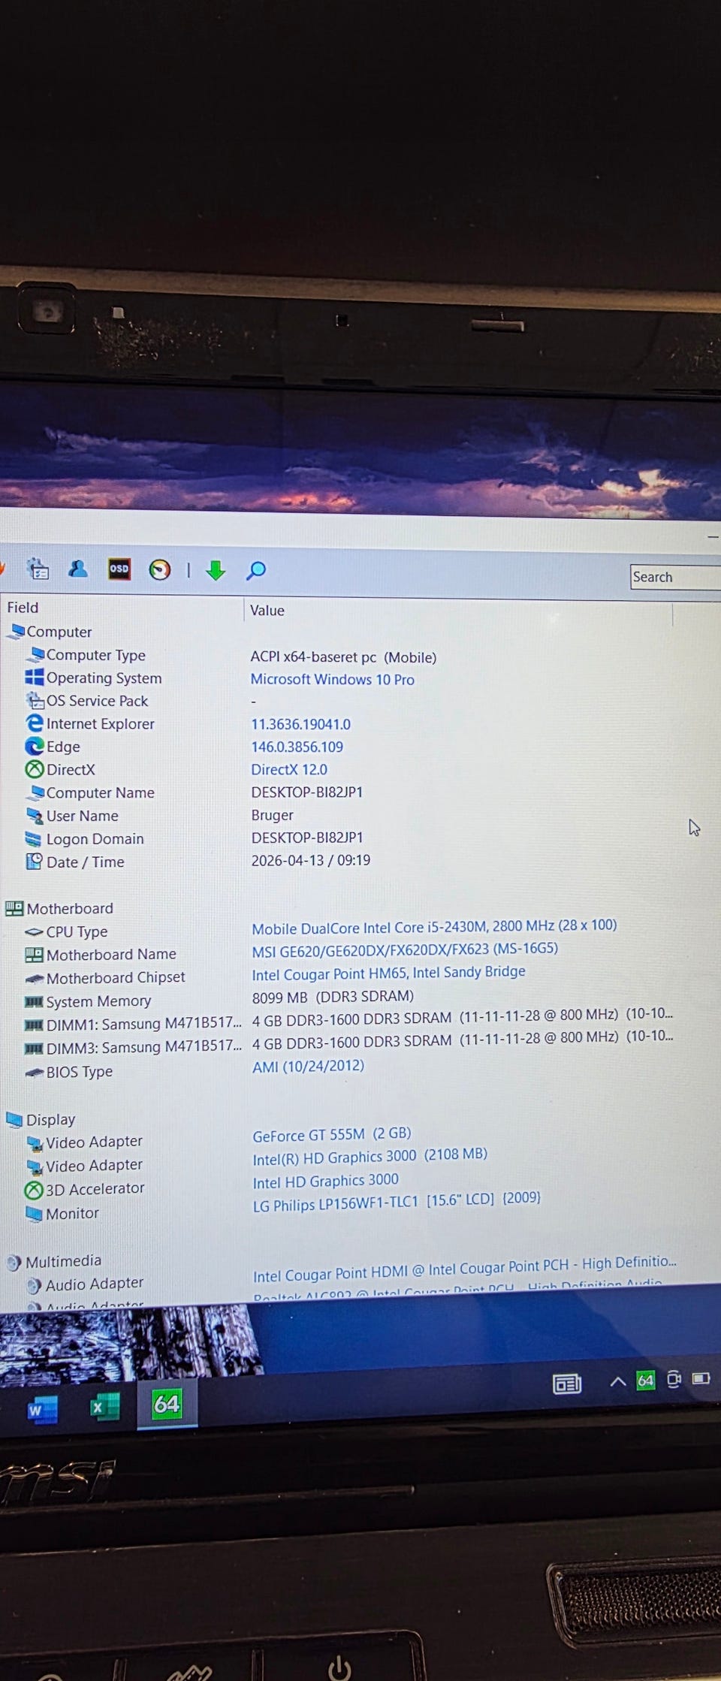Click the System Memory row icon
Viewport: 721px width, 1681px height.
point(34,1001)
